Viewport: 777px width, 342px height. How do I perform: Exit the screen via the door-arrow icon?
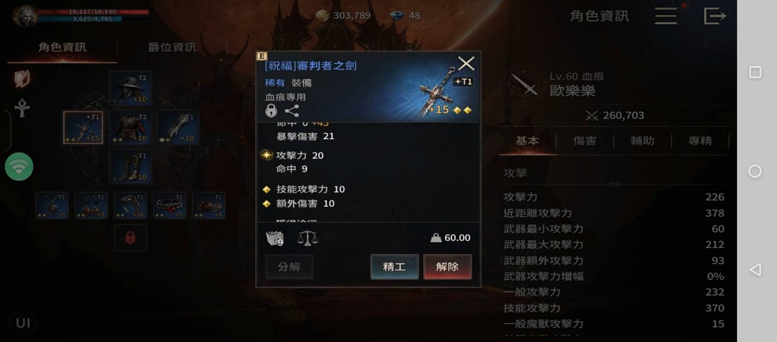coord(715,16)
